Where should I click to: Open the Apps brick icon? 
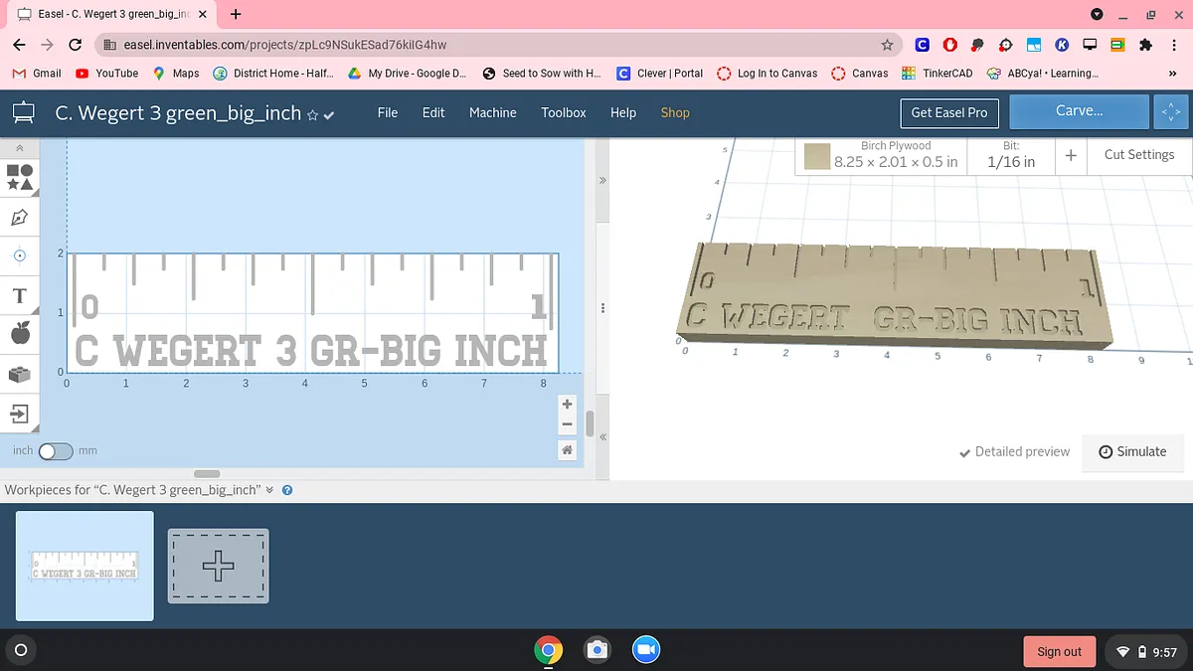20,374
